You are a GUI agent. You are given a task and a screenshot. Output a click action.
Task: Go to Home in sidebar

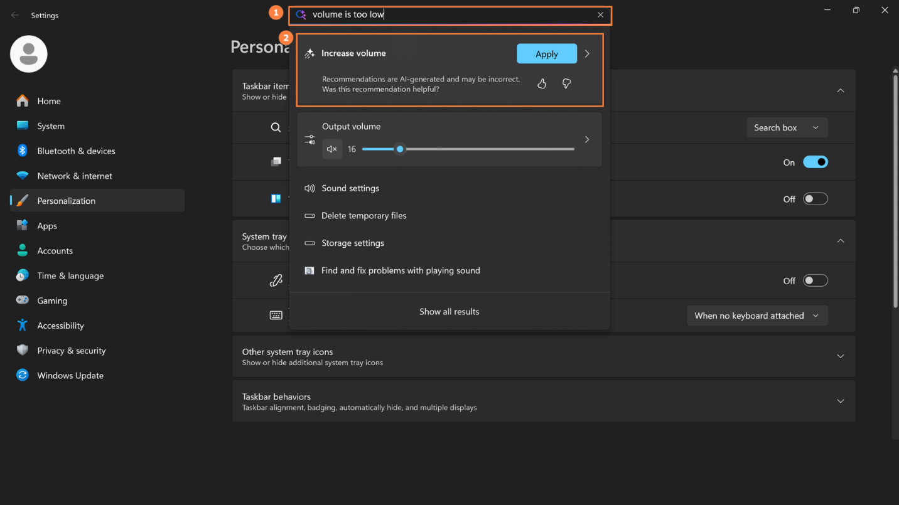[x=97, y=101]
